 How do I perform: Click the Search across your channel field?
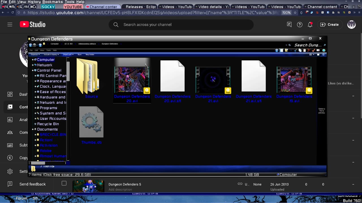click(x=181, y=25)
